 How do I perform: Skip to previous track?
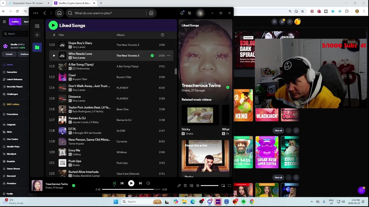(122, 183)
